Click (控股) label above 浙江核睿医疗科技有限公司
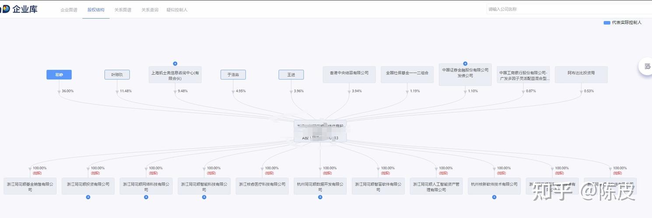The height and width of the screenshot is (218, 652). pyautogui.click(x=270, y=173)
